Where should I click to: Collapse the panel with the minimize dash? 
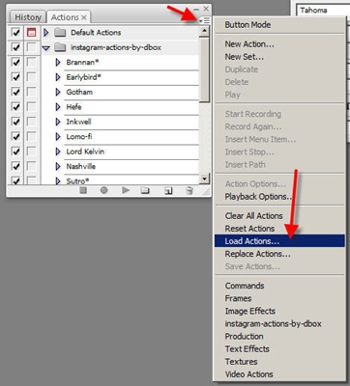[x=196, y=10]
